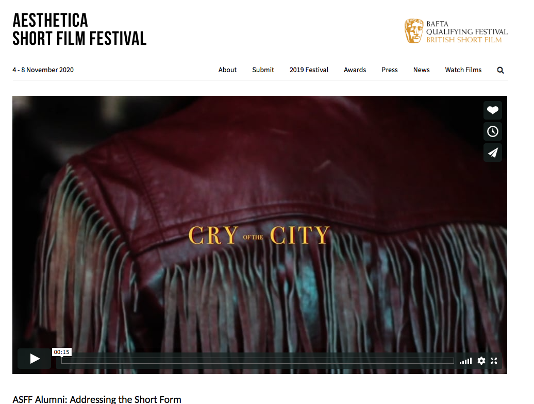Image resolution: width=534 pixels, height=404 pixels.
Task: Click the heart like icon on video
Action: [492, 110]
